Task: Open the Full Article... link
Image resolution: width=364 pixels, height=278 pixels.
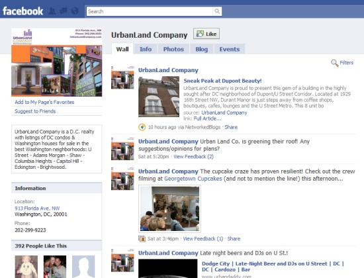Action: 207,118
